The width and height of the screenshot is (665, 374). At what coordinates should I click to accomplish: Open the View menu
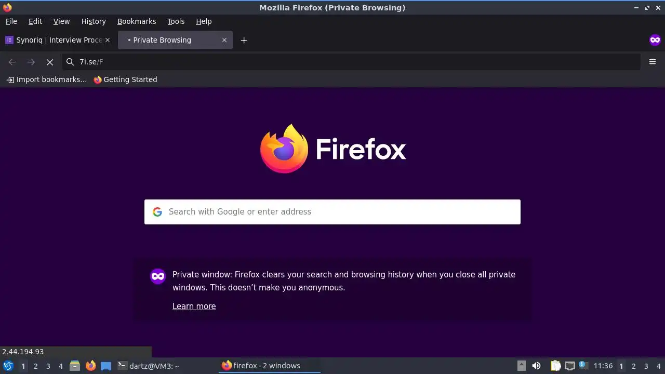coord(61,21)
